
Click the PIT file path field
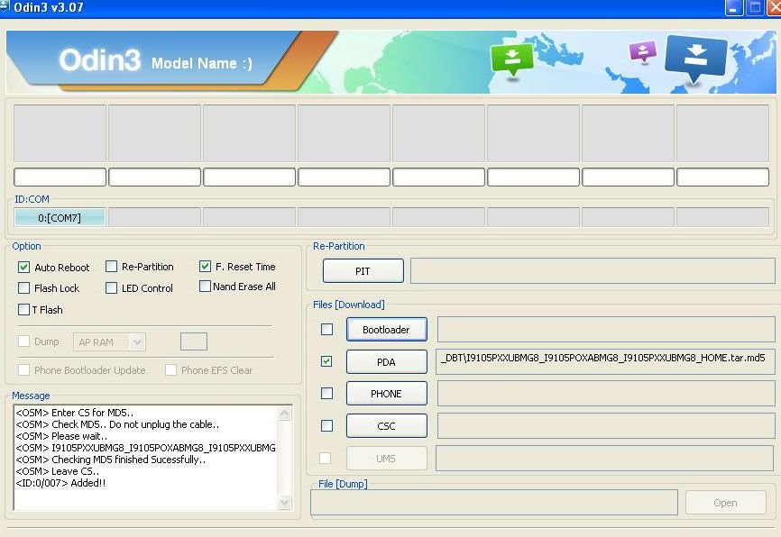click(x=593, y=271)
